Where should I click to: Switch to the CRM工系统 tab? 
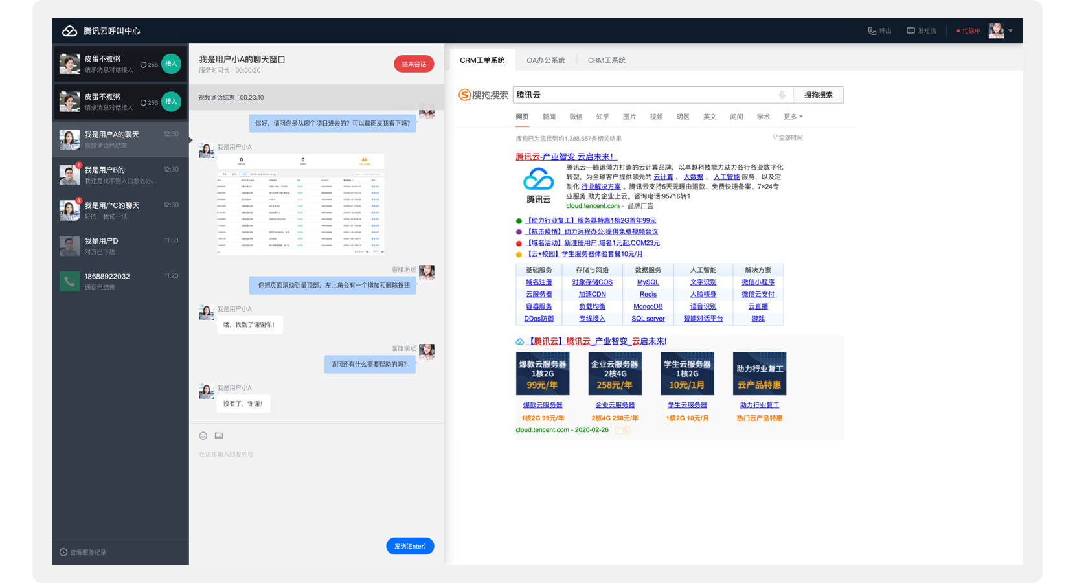(x=607, y=60)
